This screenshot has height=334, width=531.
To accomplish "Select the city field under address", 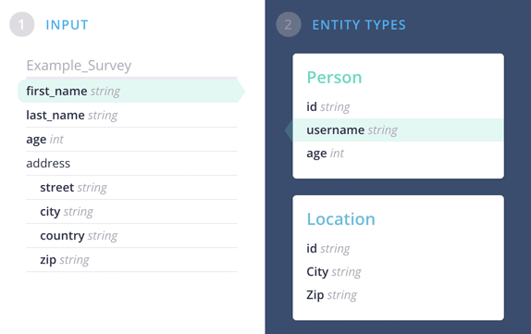I will coord(131,211).
